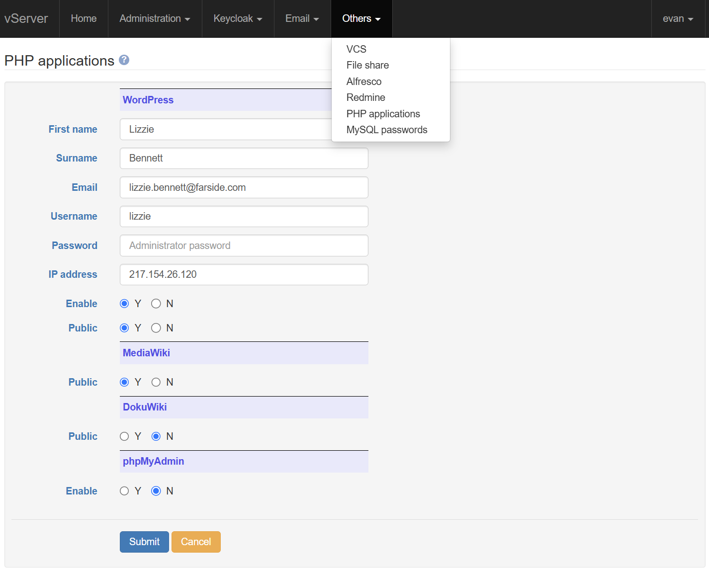Cancel the PHP applications form
This screenshot has height=571, width=709.
(x=196, y=542)
